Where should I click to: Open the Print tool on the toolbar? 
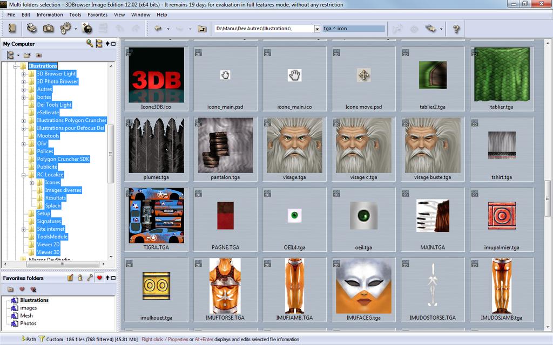coord(31,28)
